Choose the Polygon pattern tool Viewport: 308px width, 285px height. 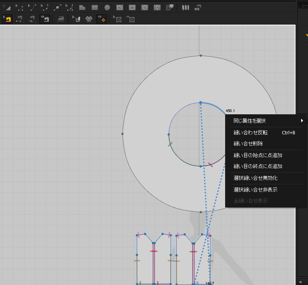point(82,7)
